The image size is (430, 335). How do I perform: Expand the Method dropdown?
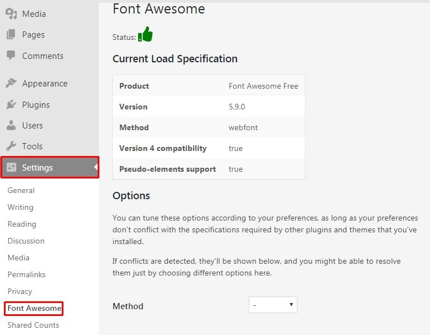click(273, 305)
